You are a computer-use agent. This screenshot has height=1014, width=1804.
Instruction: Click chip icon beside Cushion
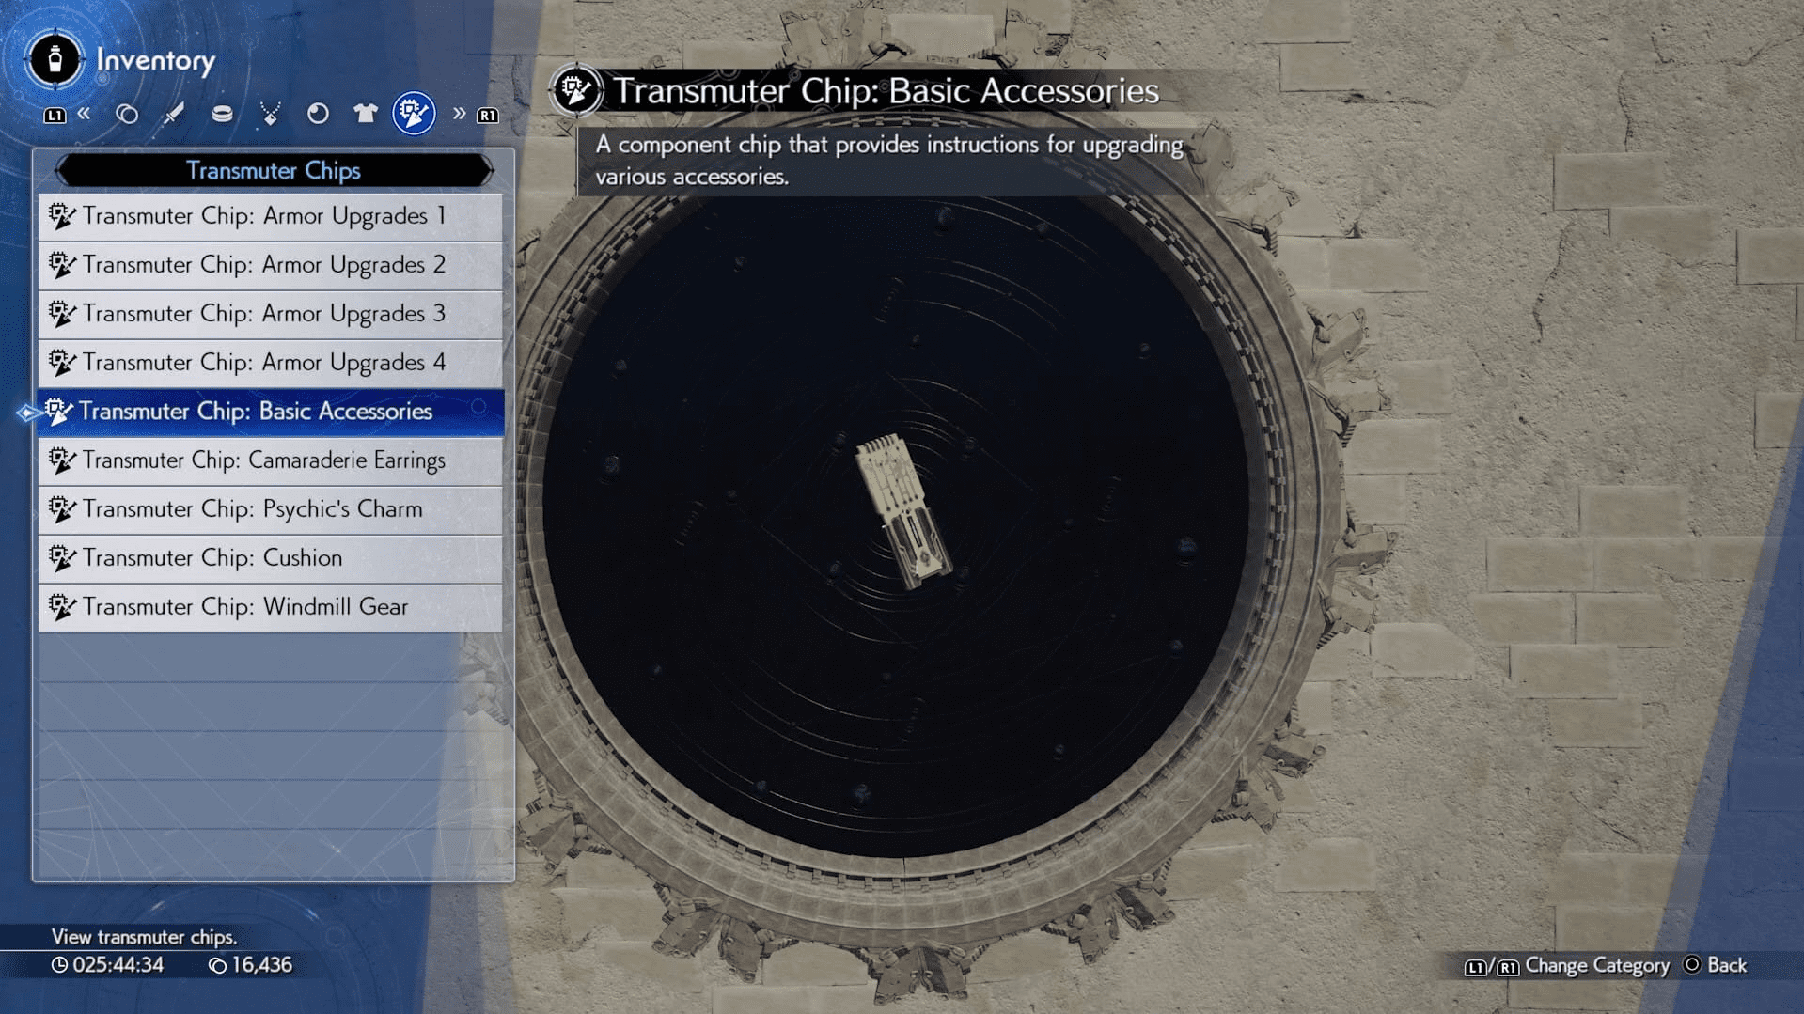62,558
